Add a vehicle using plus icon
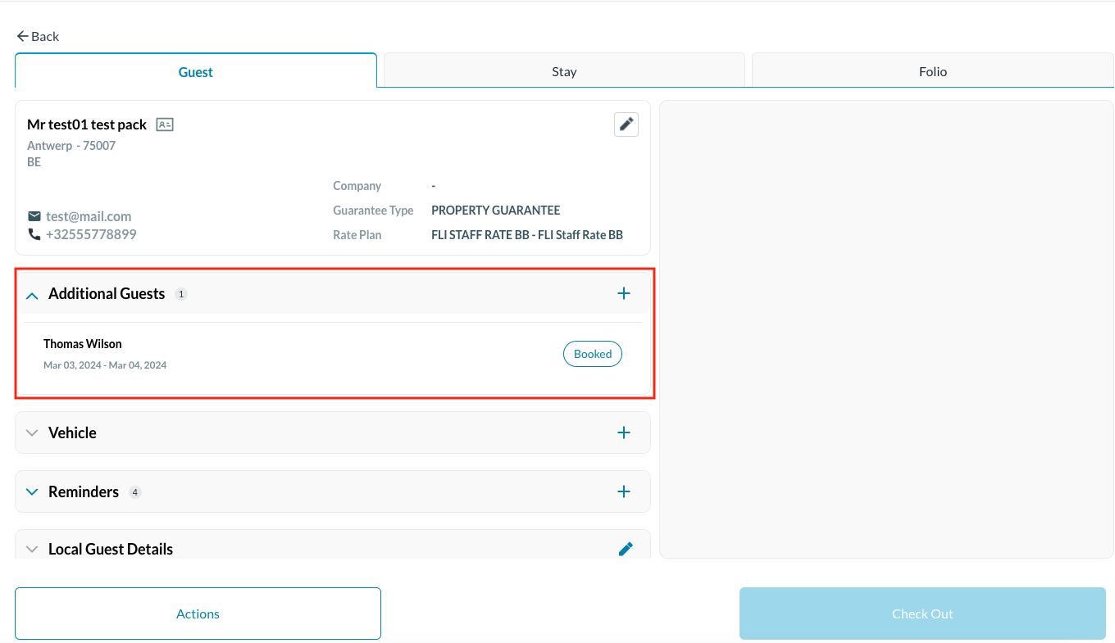The width and height of the screenshot is (1115, 643). click(x=623, y=432)
